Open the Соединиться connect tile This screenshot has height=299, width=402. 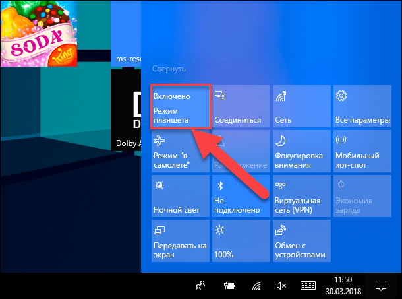click(241, 106)
